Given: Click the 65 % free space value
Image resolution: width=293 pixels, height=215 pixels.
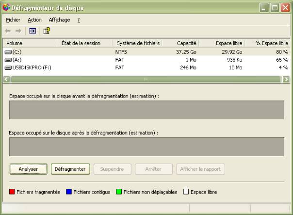Looking at the screenshot, I should [282, 60].
